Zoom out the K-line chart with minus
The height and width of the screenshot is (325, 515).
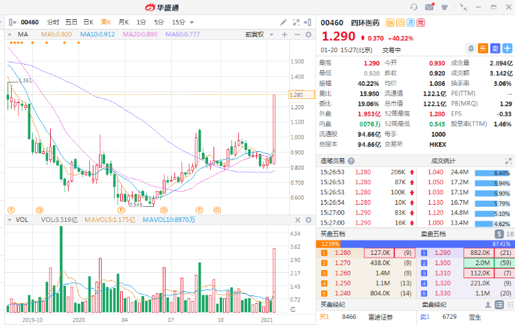(x=297, y=34)
